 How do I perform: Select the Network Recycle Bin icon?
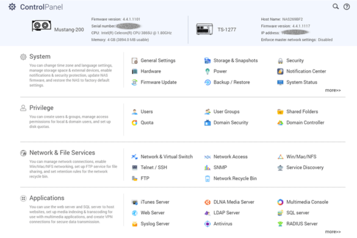pyautogui.click(x=207, y=179)
